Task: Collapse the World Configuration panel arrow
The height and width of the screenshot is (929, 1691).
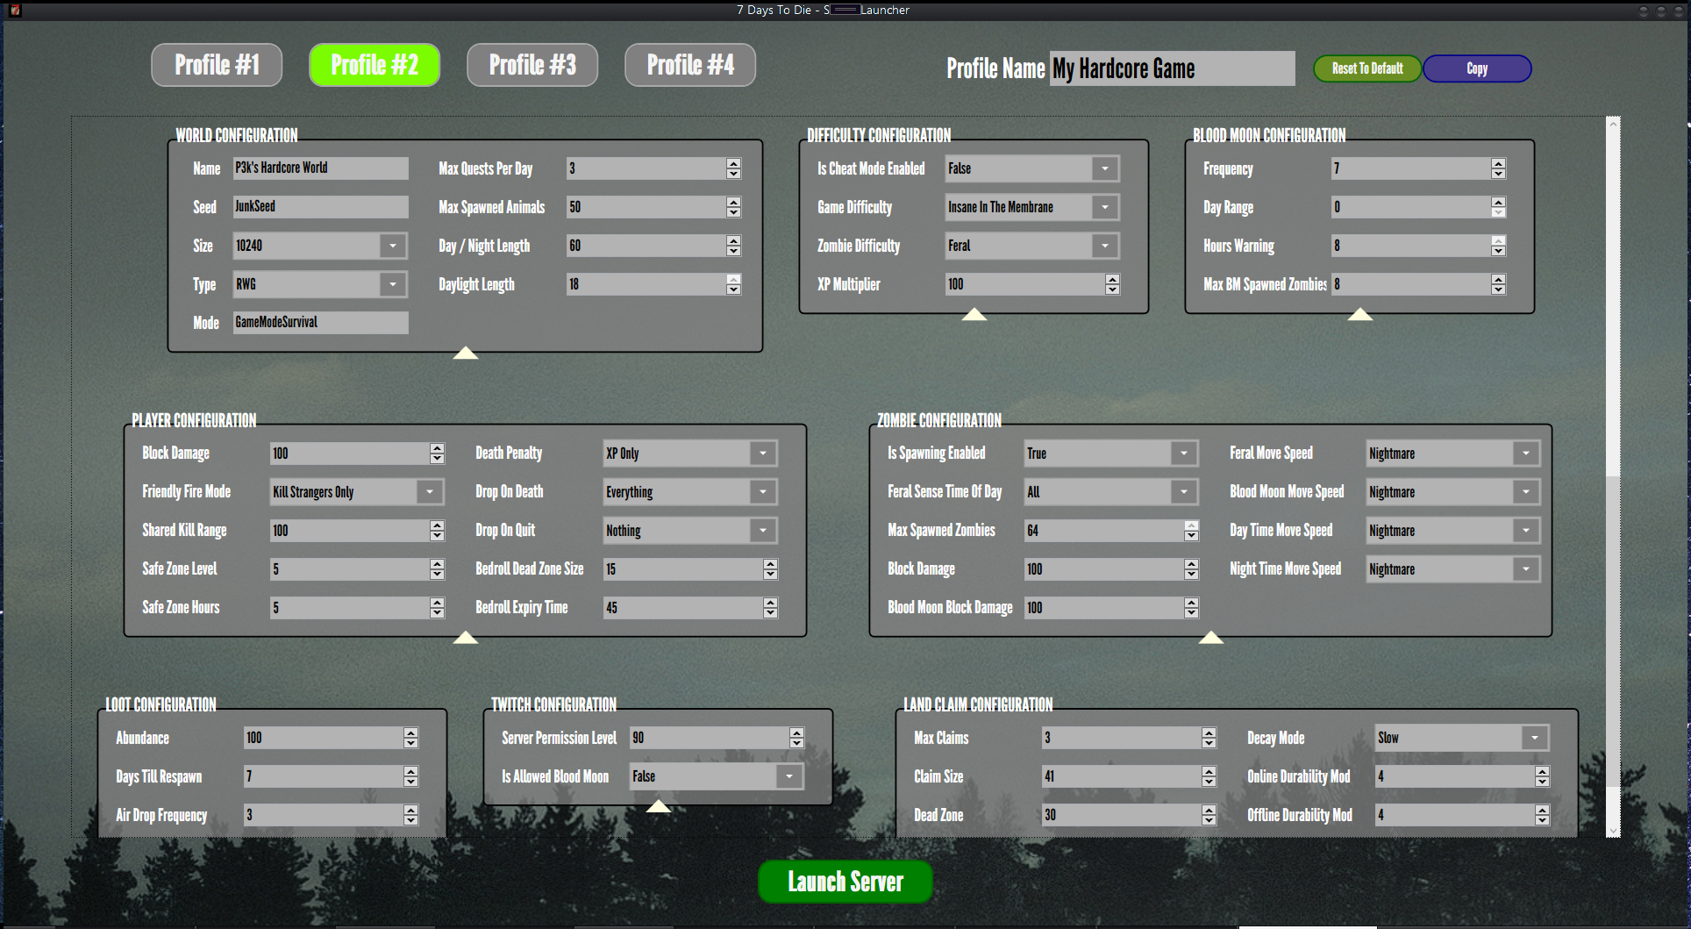Action: 466,353
